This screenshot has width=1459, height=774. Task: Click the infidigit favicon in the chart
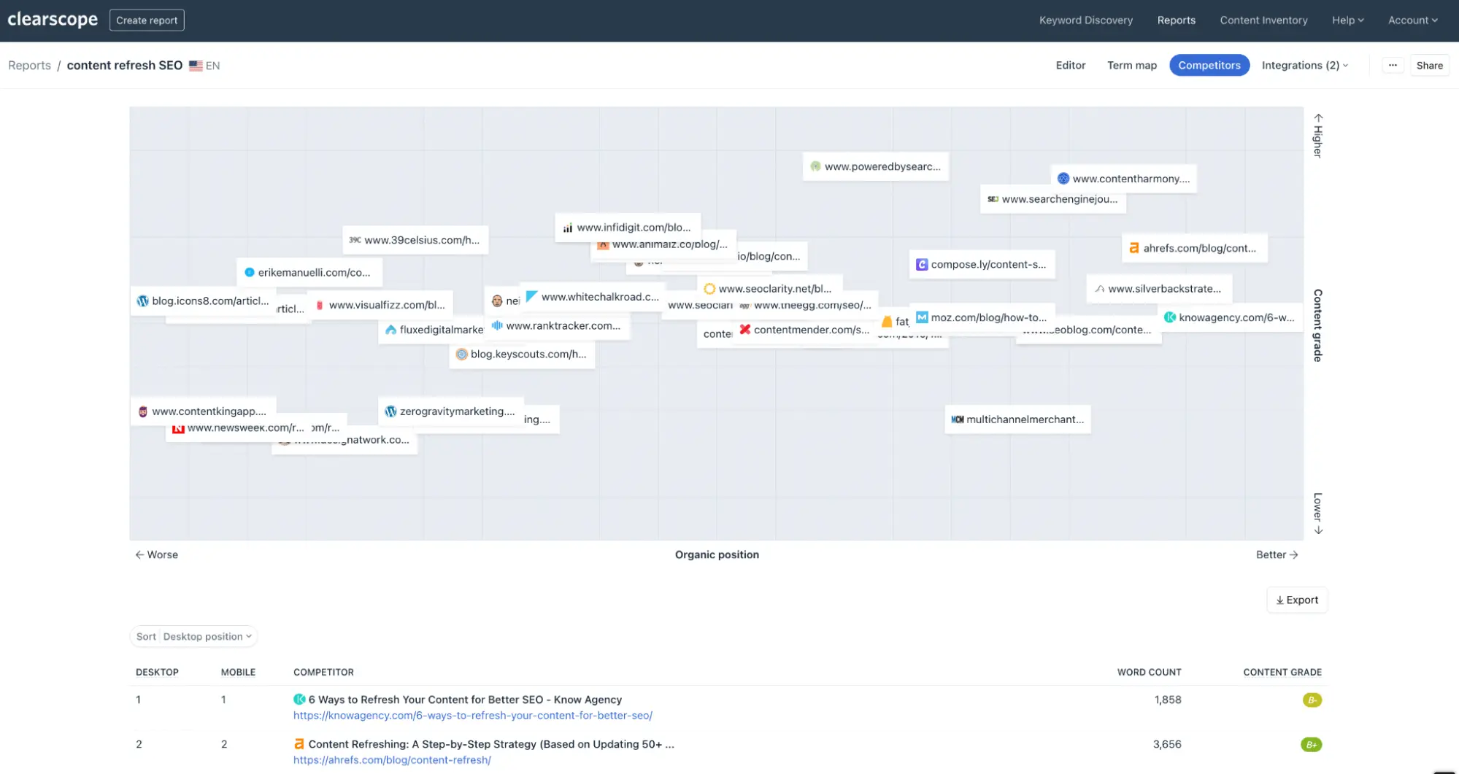[568, 228]
